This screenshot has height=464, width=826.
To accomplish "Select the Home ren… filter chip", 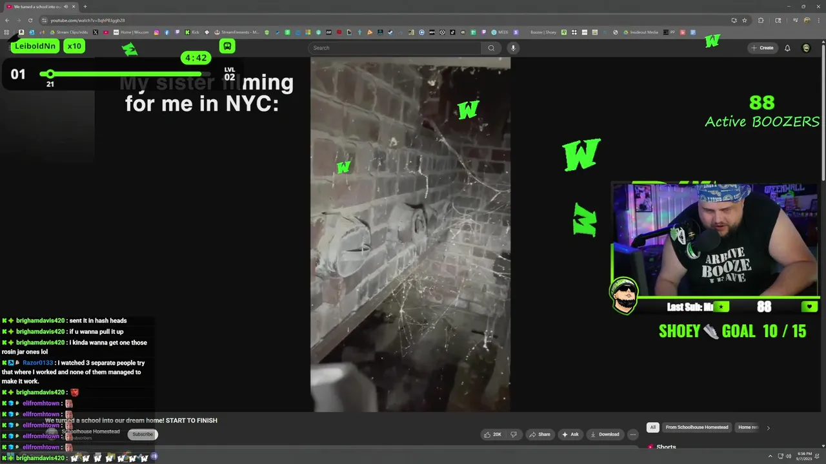I will point(748,427).
